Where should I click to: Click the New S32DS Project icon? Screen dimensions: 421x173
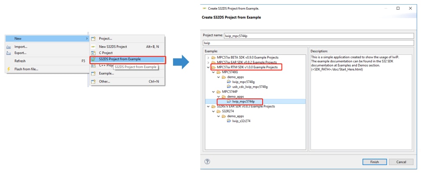[94, 46]
